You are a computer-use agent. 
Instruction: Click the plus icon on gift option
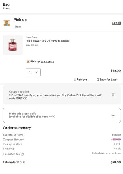pyautogui.click(x=113, y=115)
